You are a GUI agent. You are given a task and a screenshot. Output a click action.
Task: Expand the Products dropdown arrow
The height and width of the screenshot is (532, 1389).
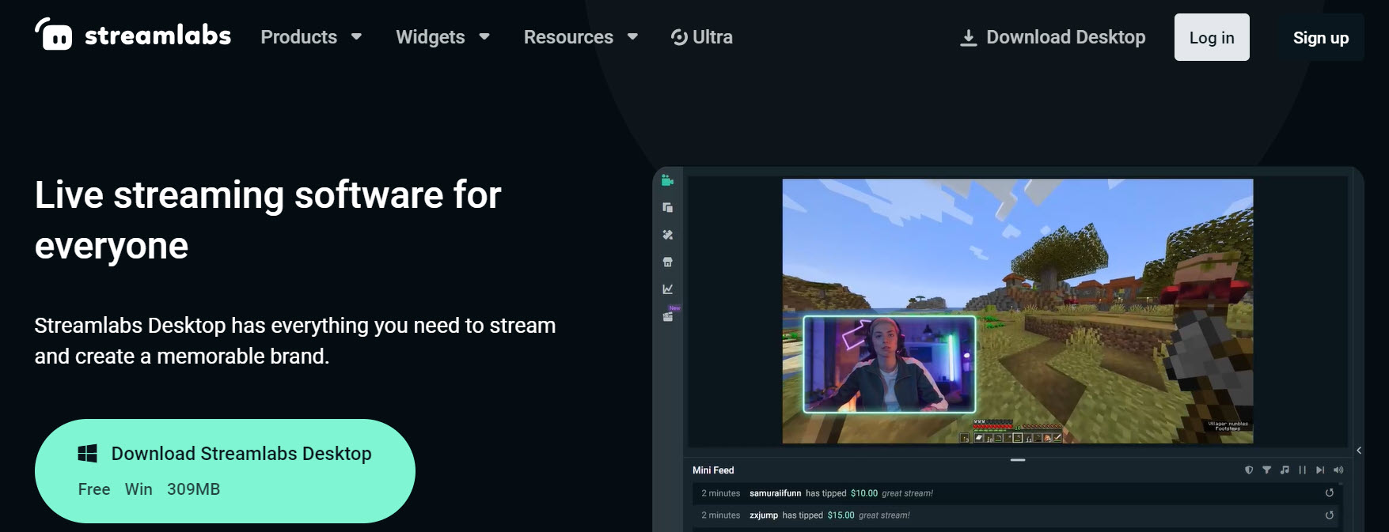point(356,36)
